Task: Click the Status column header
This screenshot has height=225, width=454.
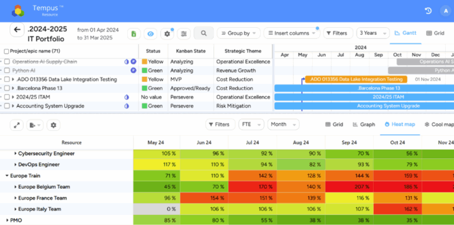Action: coord(153,51)
